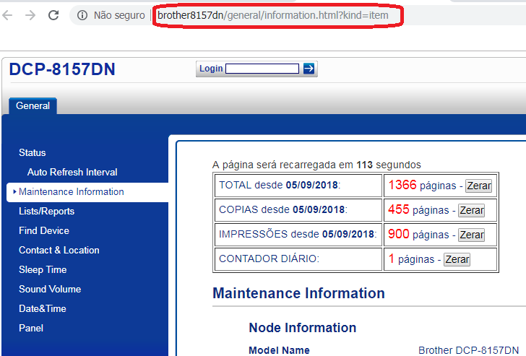Screen dimensions: 526x356
Task: Switch to the General tab
Action: point(33,106)
